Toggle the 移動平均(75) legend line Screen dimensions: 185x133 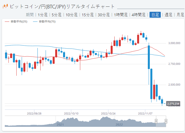[44, 22]
